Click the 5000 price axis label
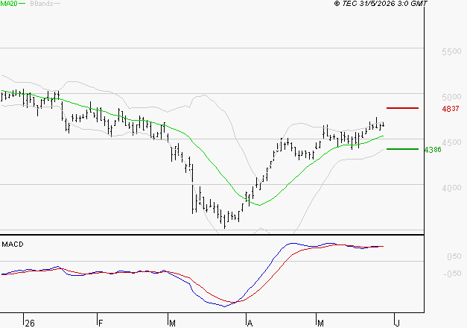The height and width of the screenshot is (328, 467). click(451, 97)
